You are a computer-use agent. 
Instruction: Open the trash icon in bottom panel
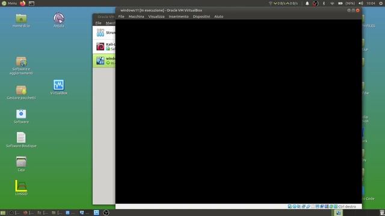pyautogui.click(x=382, y=213)
